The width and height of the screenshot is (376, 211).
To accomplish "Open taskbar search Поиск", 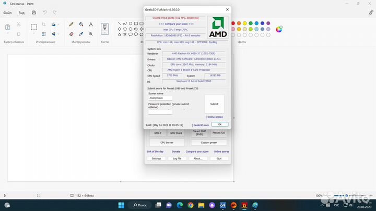I will click(x=140, y=205).
